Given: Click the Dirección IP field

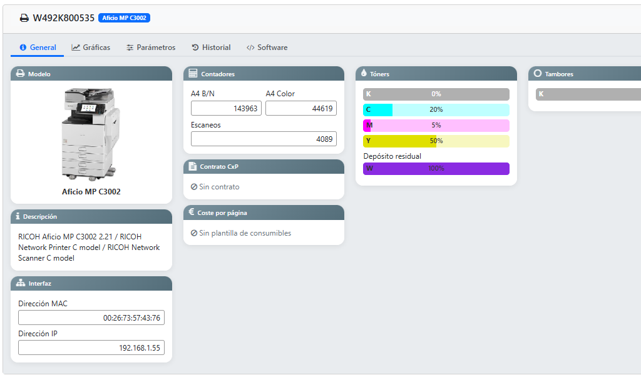Looking at the screenshot, I should (91, 347).
